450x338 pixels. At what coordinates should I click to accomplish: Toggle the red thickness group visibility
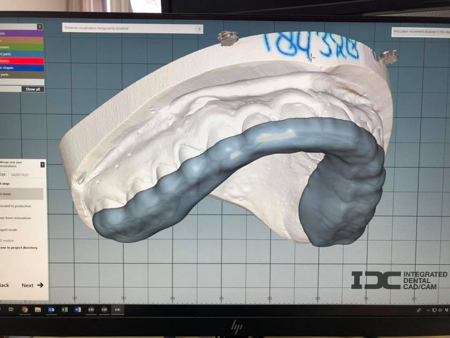[21, 61]
